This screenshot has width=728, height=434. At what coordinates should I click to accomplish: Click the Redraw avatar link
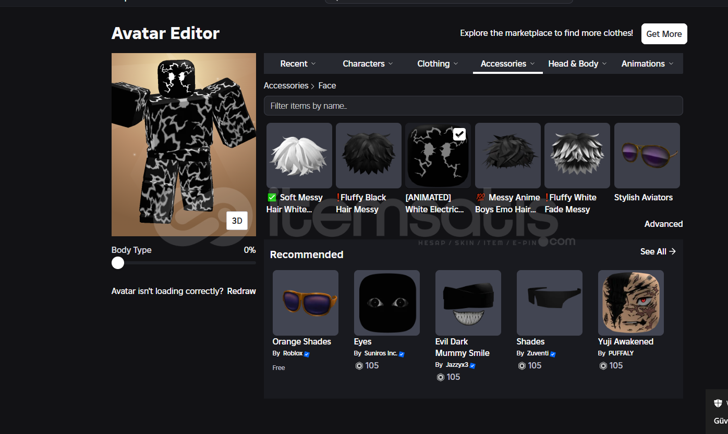(x=241, y=291)
